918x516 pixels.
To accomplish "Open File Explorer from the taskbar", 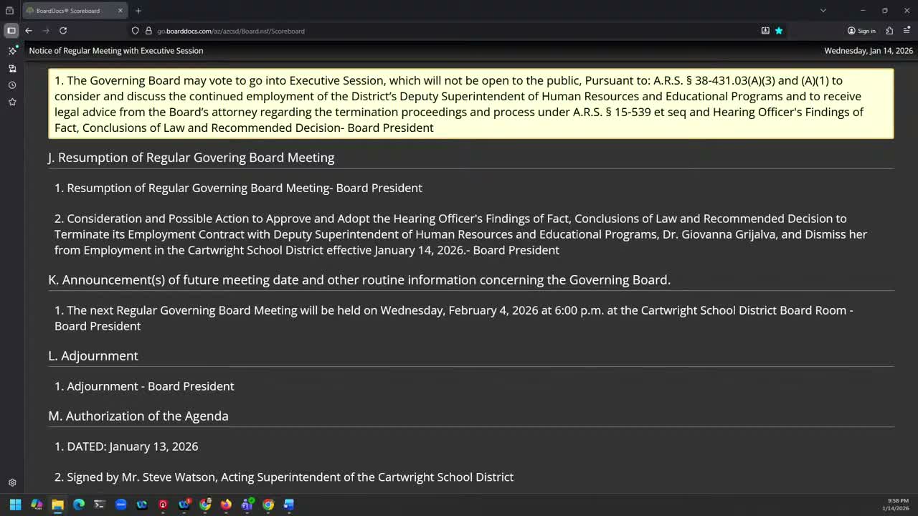I will (57, 505).
